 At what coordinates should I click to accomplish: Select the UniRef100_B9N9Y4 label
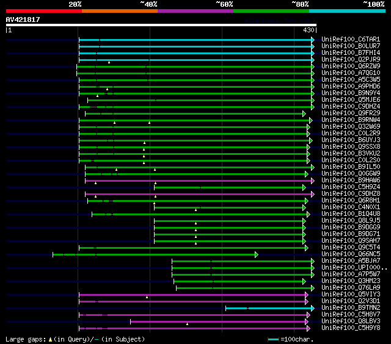351,93
